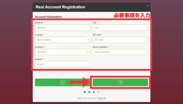The image size is (183, 104).
Task: Select the third dark gray step dot
Action: point(94,92)
